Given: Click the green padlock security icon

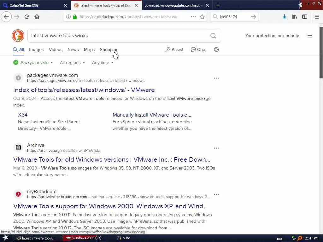Looking at the screenshot, I should click(75, 17).
